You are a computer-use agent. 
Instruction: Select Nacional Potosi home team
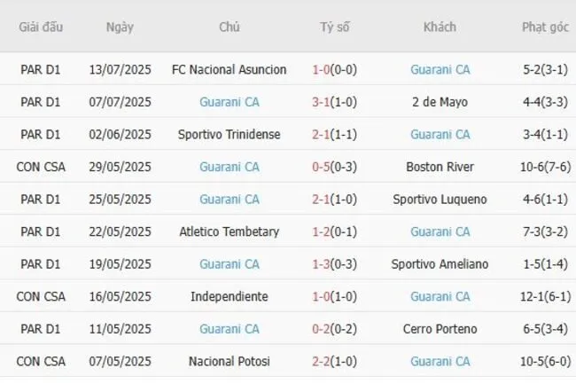tap(230, 361)
